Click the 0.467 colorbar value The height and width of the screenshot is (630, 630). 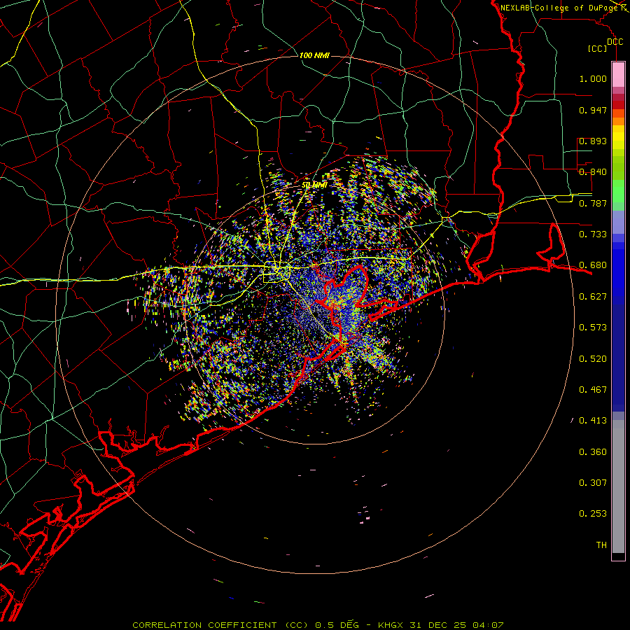pos(593,390)
